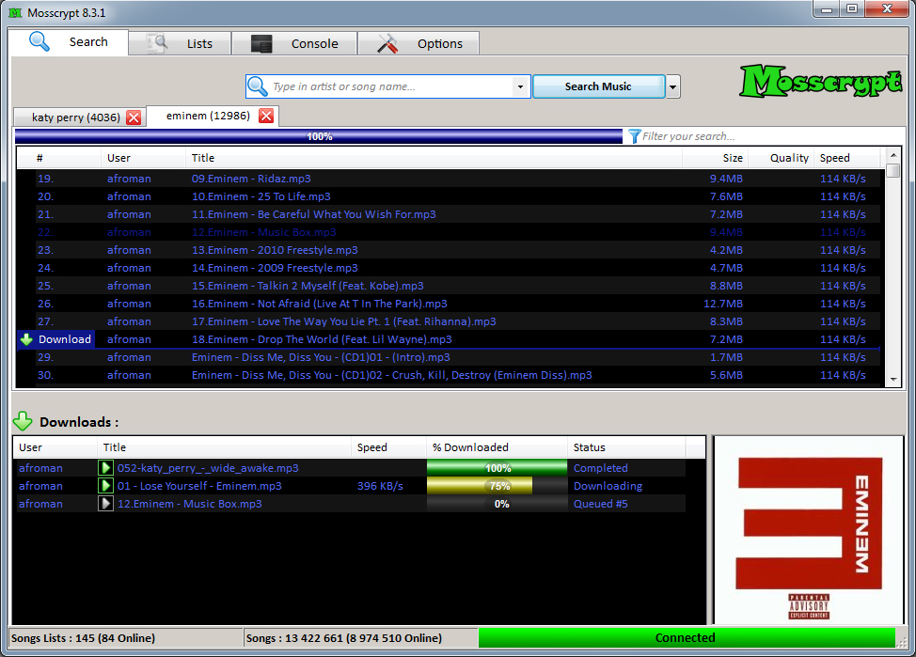Expand the Search Music options arrow

(673, 86)
